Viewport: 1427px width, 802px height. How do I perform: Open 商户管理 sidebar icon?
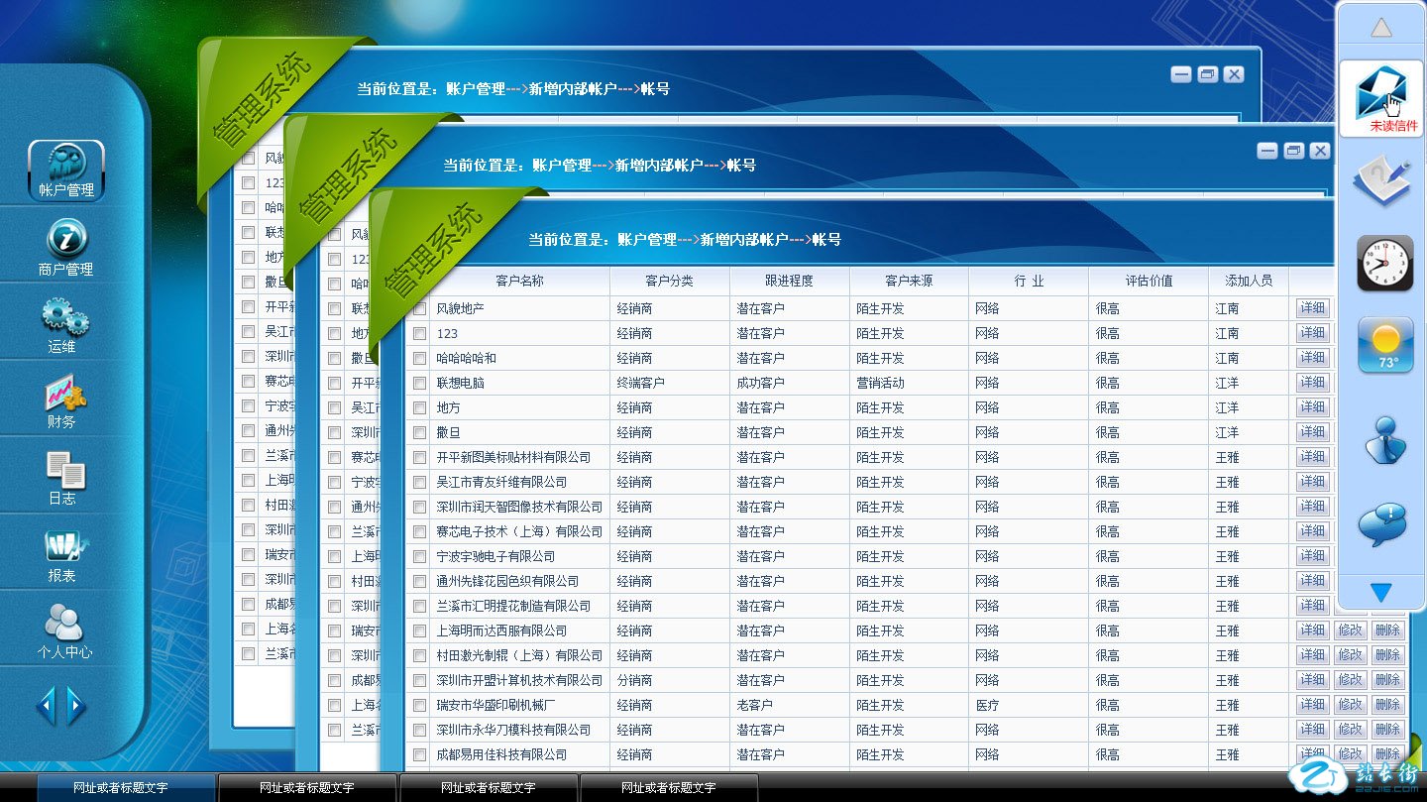[x=66, y=248]
